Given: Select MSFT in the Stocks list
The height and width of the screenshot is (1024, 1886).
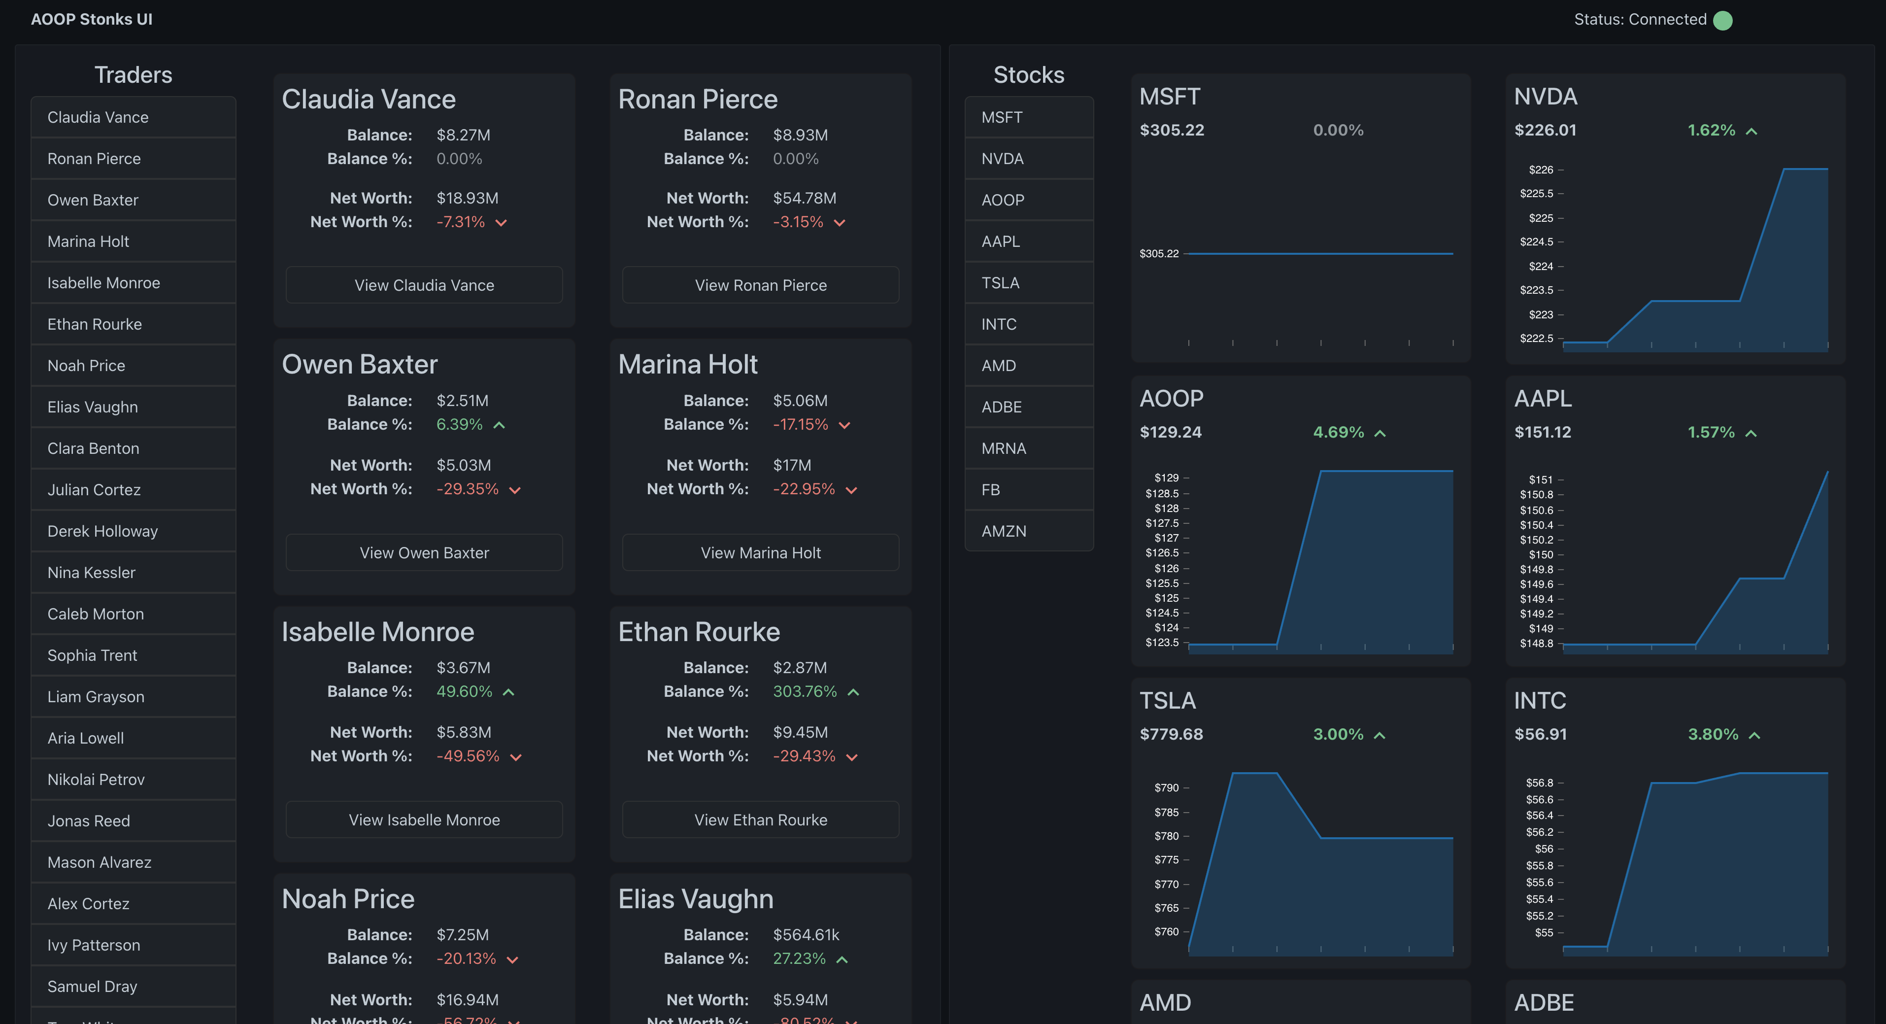Looking at the screenshot, I should (1029, 117).
